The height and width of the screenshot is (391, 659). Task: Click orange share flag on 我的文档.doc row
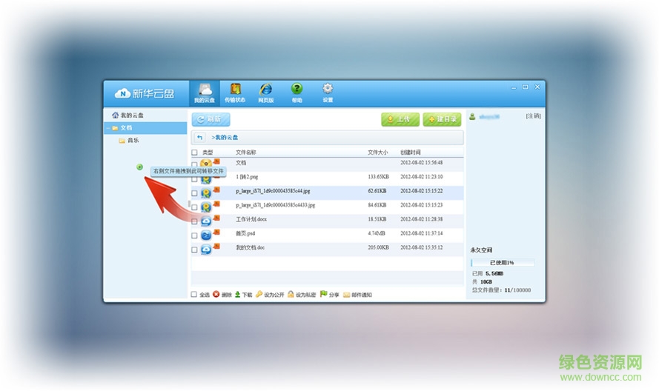point(217,246)
